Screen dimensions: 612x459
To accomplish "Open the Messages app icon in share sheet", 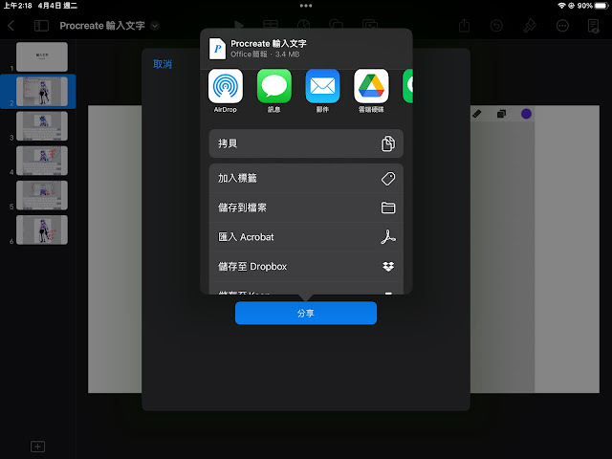I will (x=274, y=86).
